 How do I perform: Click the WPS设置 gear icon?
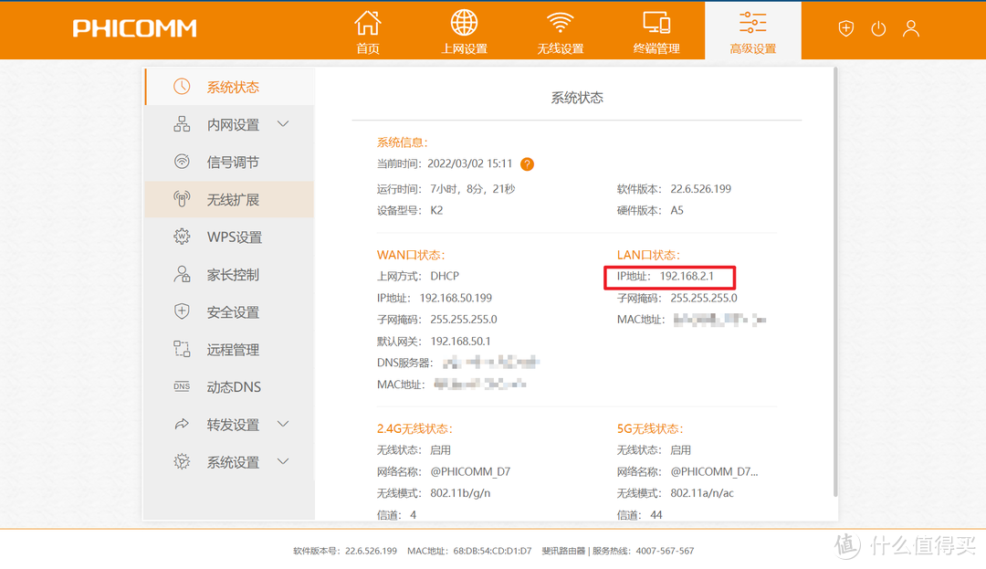click(x=182, y=237)
